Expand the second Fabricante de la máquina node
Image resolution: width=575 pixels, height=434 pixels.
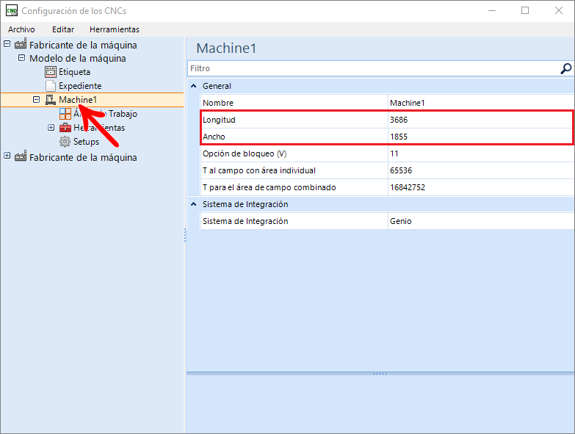[x=7, y=156]
